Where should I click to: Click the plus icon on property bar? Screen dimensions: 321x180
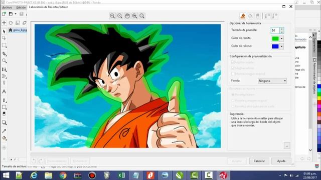(4, 22)
